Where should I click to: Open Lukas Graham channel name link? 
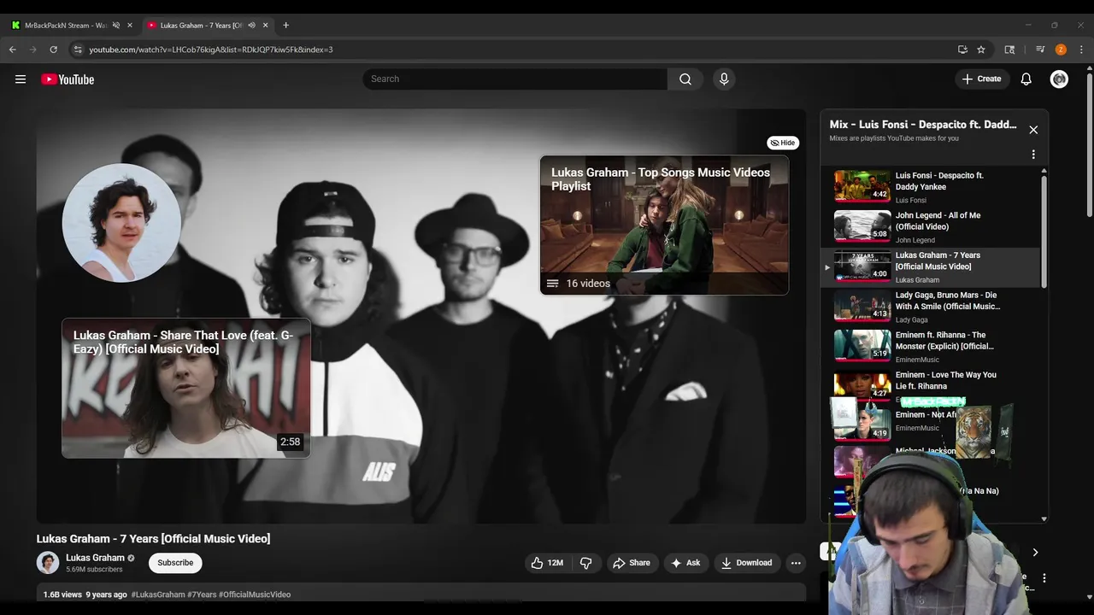click(95, 558)
